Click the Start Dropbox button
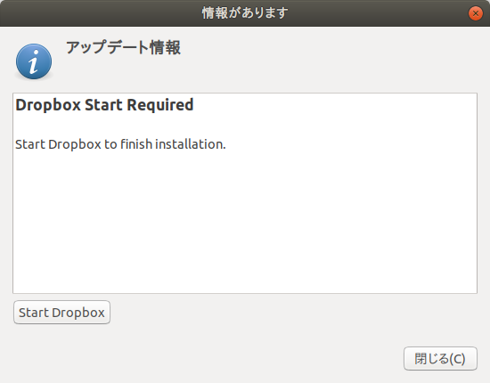 pyautogui.click(x=61, y=312)
